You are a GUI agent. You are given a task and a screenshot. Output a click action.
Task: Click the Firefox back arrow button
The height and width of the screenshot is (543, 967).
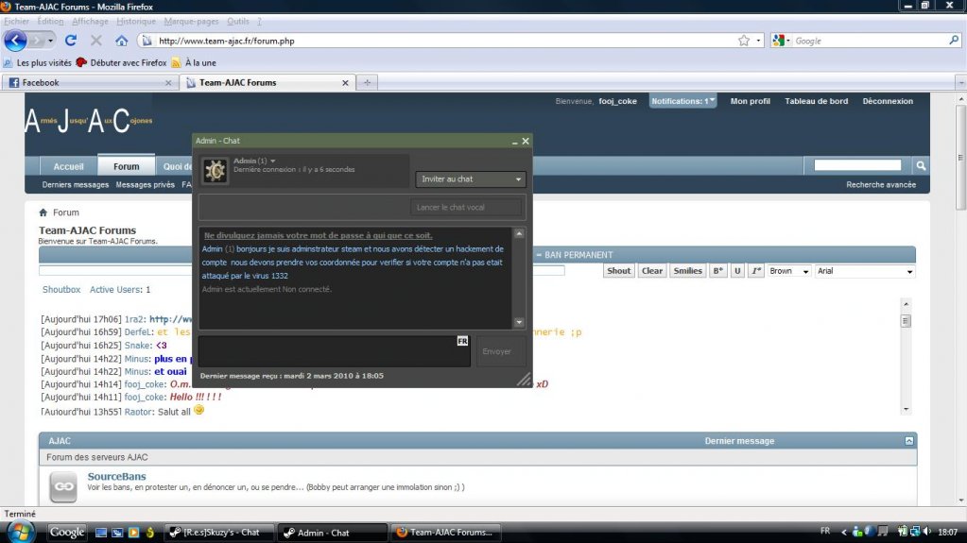coord(15,41)
